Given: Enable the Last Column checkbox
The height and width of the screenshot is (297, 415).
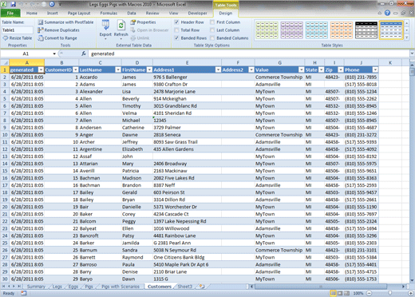Looking at the screenshot, I should pos(212,30).
